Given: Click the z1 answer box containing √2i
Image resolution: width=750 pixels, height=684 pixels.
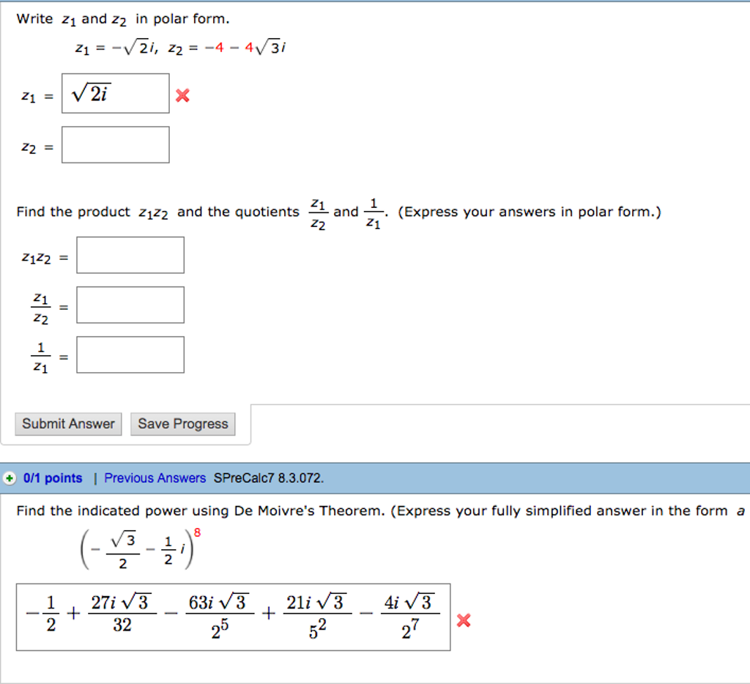Looking at the screenshot, I should (x=115, y=93).
